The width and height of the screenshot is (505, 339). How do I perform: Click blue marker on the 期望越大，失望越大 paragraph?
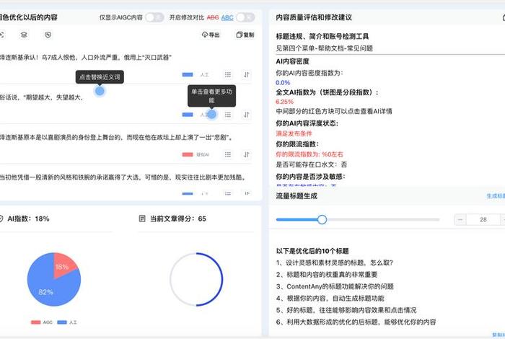[x=188, y=115]
